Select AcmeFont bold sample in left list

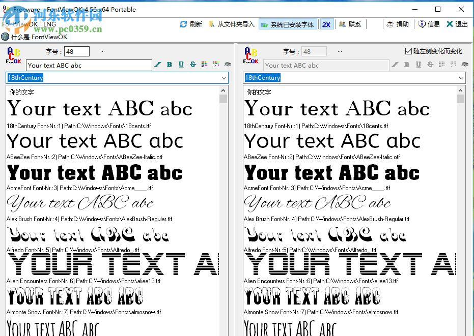point(95,172)
